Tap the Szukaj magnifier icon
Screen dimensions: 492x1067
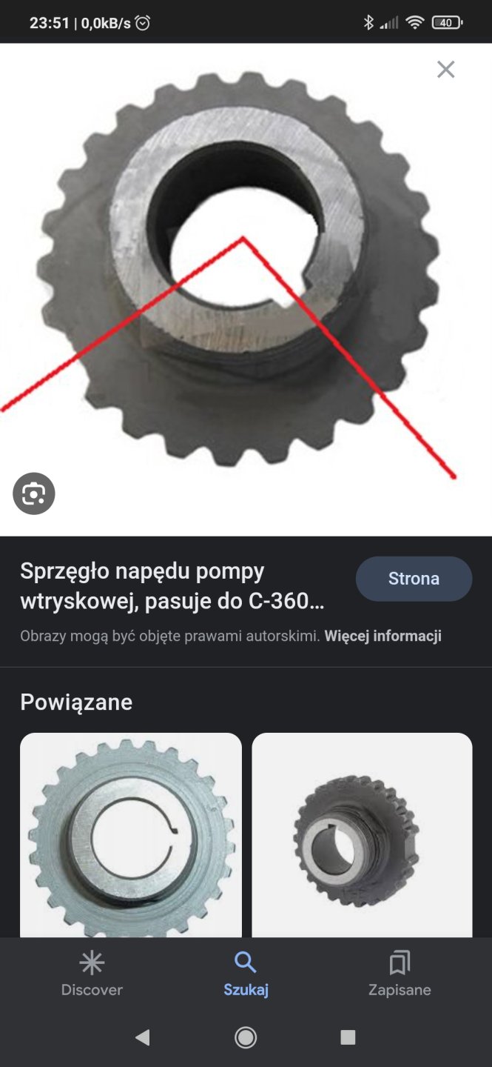pyautogui.click(x=245, y=963)
